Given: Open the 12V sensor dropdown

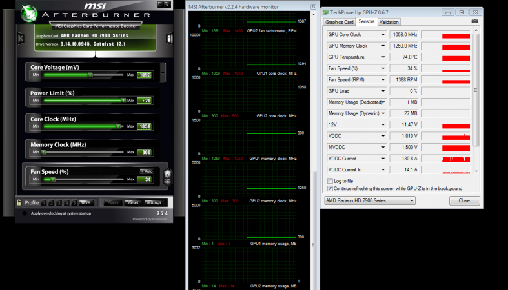Looking at the screenshot, I should tap(383, 125).
